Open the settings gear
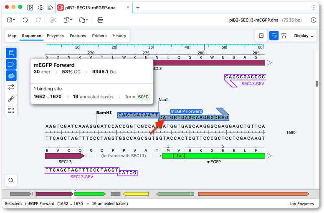324x213 pixels. (40, 8)
